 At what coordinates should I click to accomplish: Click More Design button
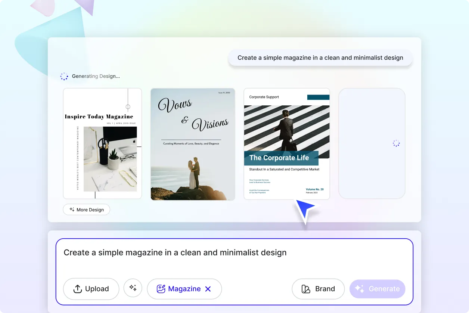click(x=87, y=210)
